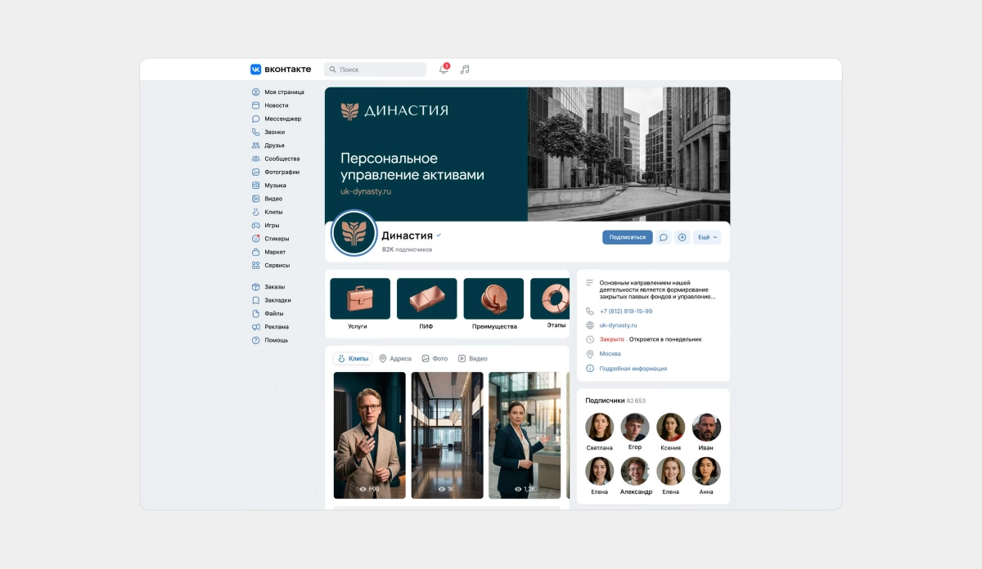Open the Преимущества tile
982x569 pixels.
(x=493, y=298)
